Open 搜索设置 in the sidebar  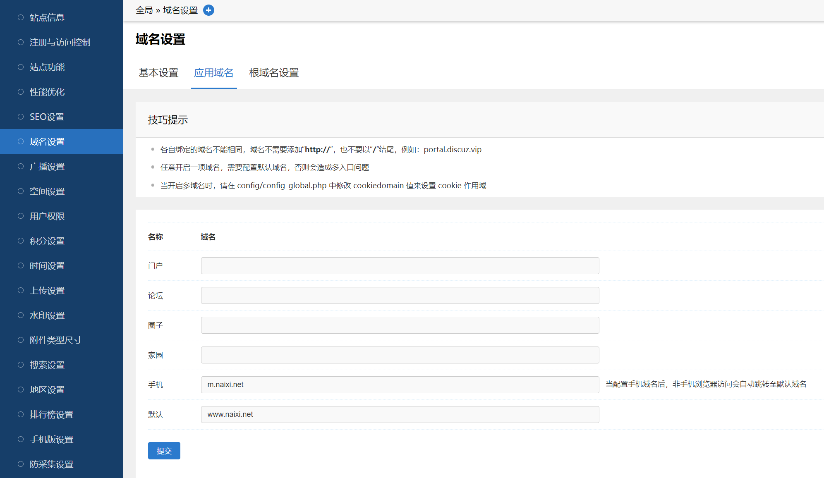tap(47, 365)
